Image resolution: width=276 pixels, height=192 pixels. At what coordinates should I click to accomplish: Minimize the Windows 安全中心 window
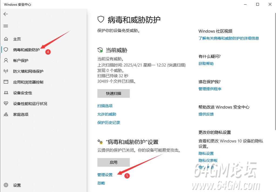(x=245, y=4)
